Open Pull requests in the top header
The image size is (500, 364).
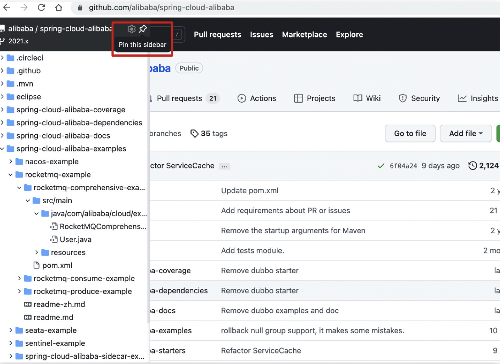coord(218,35)
